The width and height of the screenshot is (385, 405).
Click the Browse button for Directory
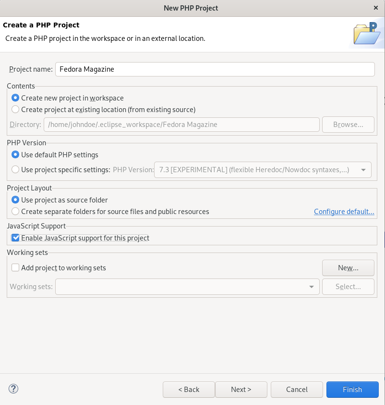[348, 124]
